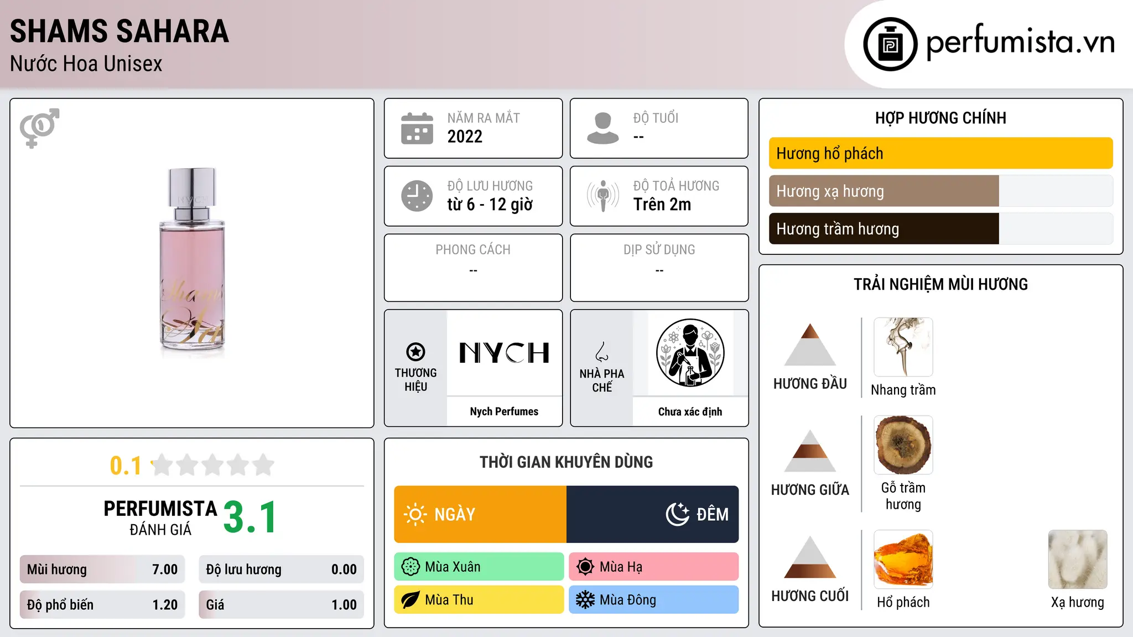Click the star badge icon above Thương hiệu
Viewport: 1133px width, 637px height.
[415, 352]
